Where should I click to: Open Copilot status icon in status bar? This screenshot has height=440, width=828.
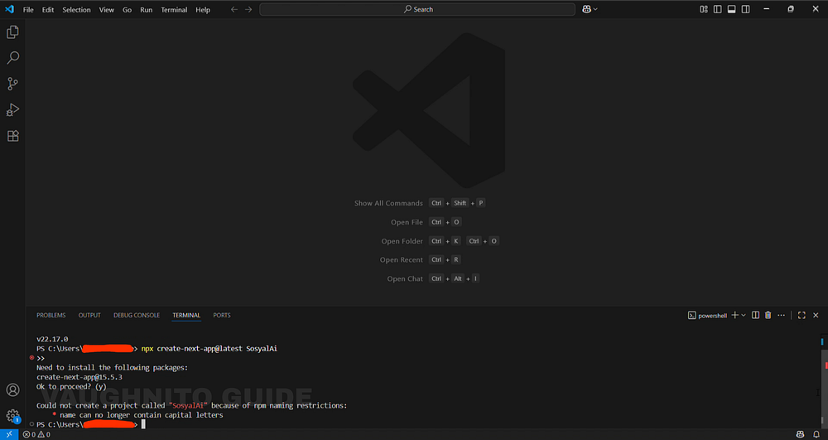coord(801,435)
